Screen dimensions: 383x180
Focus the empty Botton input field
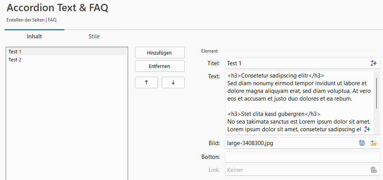[302, 157]
